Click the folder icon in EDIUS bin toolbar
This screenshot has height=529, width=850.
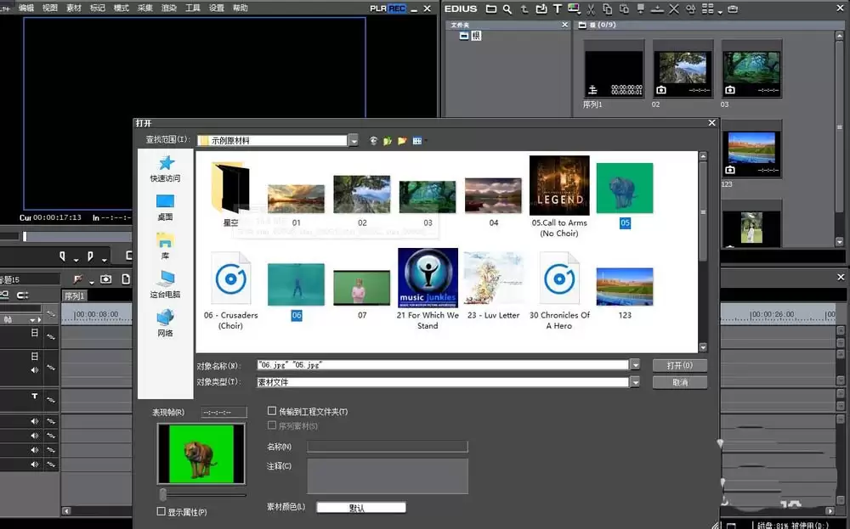point(491,8)
